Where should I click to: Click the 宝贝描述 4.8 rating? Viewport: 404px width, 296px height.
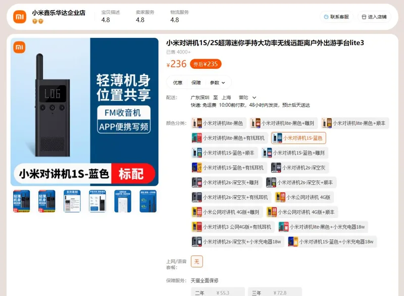coord(110,16)
